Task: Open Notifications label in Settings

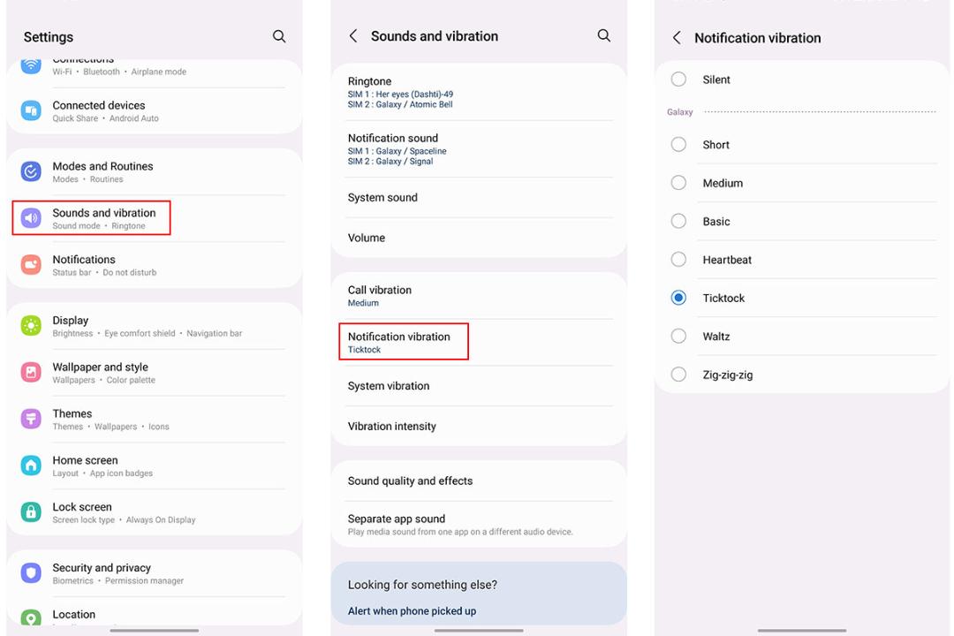Action: point(83,260)
